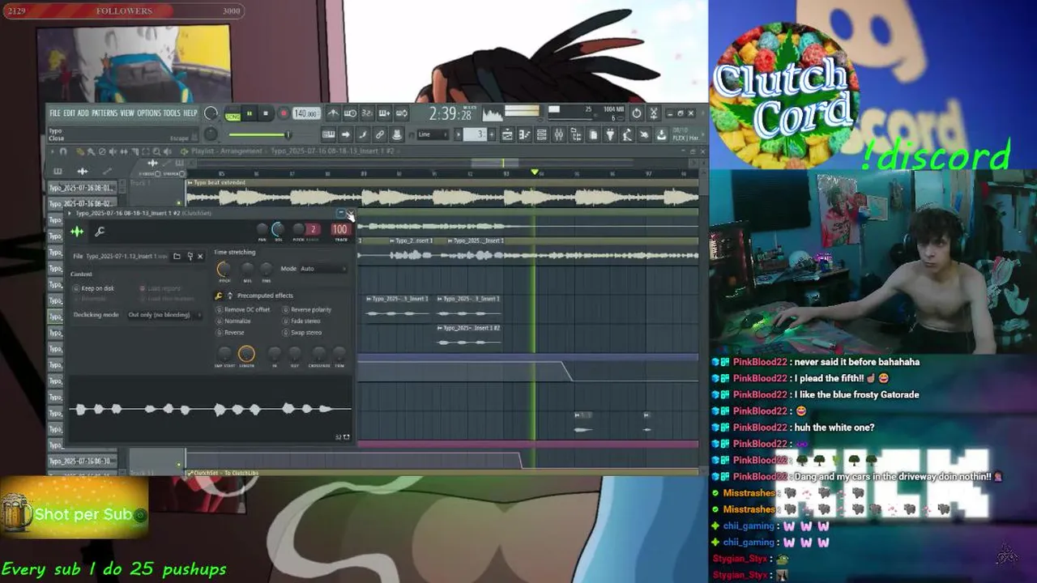
Task: Toggle typing keyboard to piano icon
Action: [x=328, y=134]
